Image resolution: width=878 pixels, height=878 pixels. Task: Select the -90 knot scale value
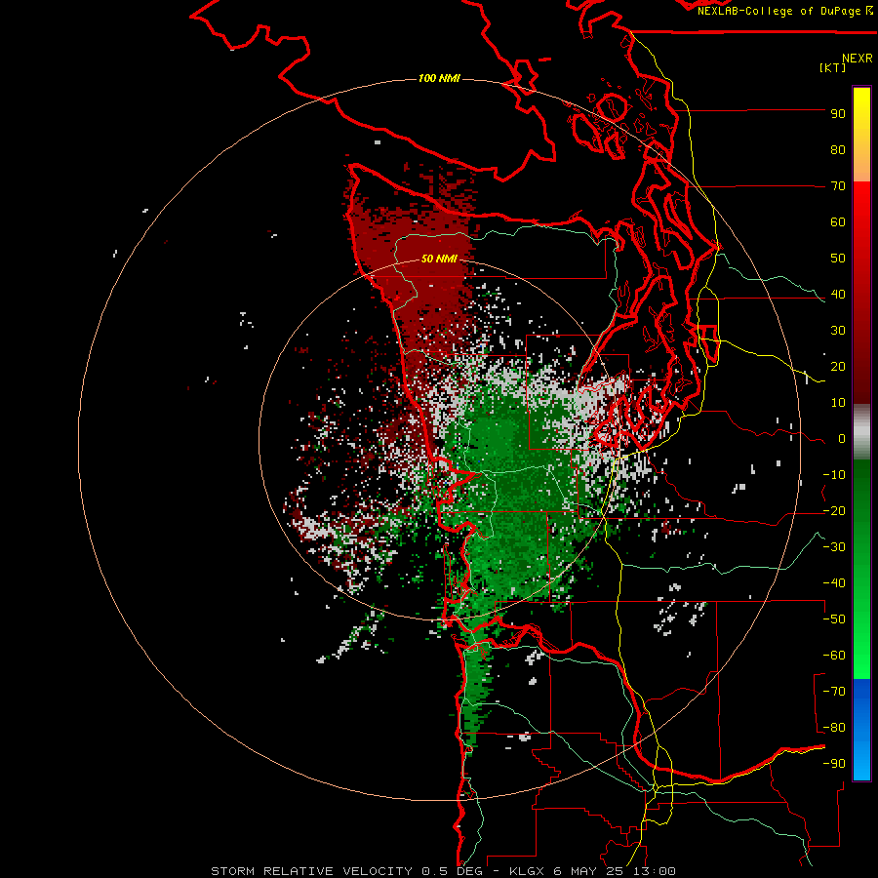tap(834, 764)
